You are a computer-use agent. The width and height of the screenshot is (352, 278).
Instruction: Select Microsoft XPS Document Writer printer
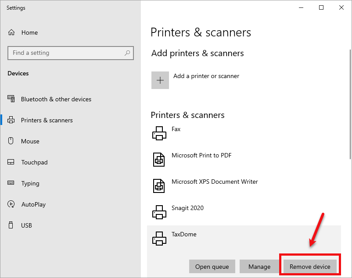215,182
